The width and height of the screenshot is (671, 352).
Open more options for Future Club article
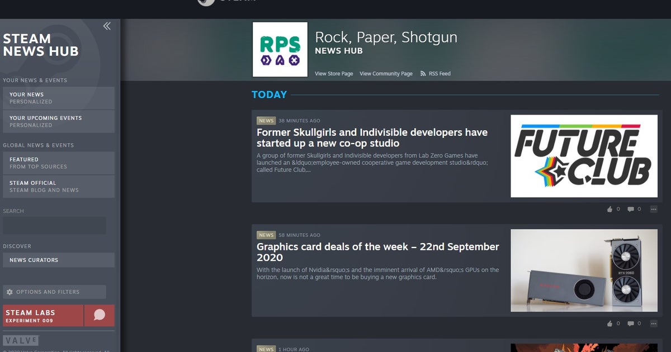pos(654,209)
